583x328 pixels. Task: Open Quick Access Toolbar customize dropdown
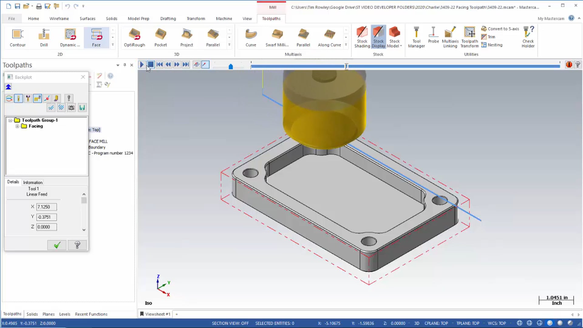83,6
